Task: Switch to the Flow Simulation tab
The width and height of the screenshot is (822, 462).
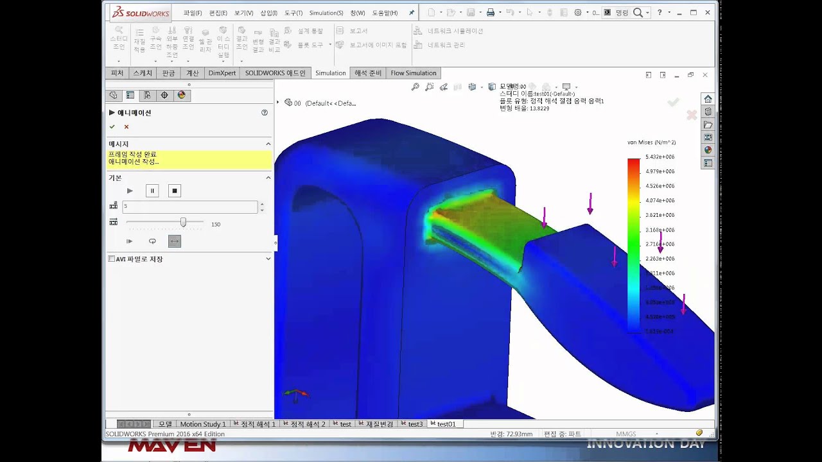Action: point(414,73)
